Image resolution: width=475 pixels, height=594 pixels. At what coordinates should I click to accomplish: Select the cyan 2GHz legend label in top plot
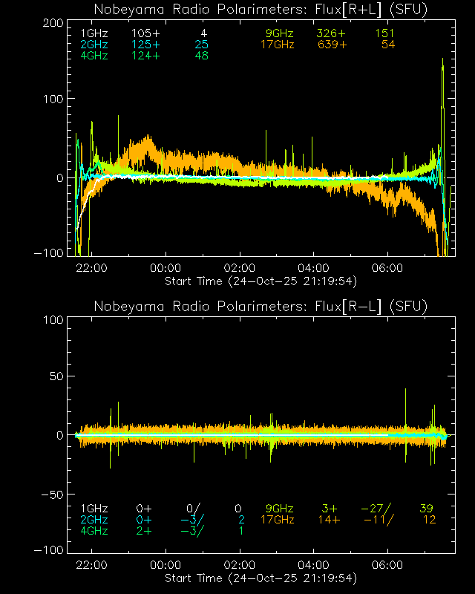(x=94, y=45)
